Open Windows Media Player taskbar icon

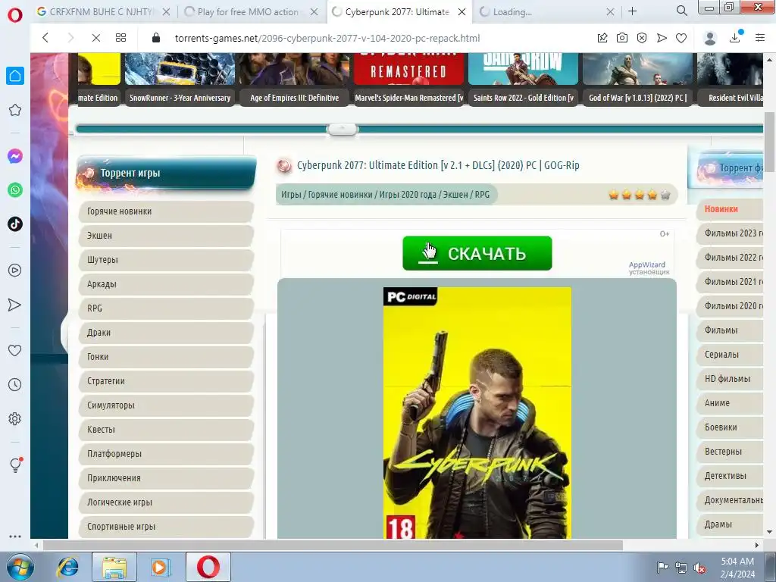(161, 567)
